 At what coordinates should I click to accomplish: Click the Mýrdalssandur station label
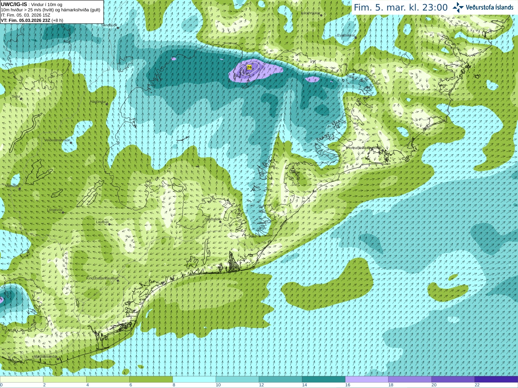(45, 356)
